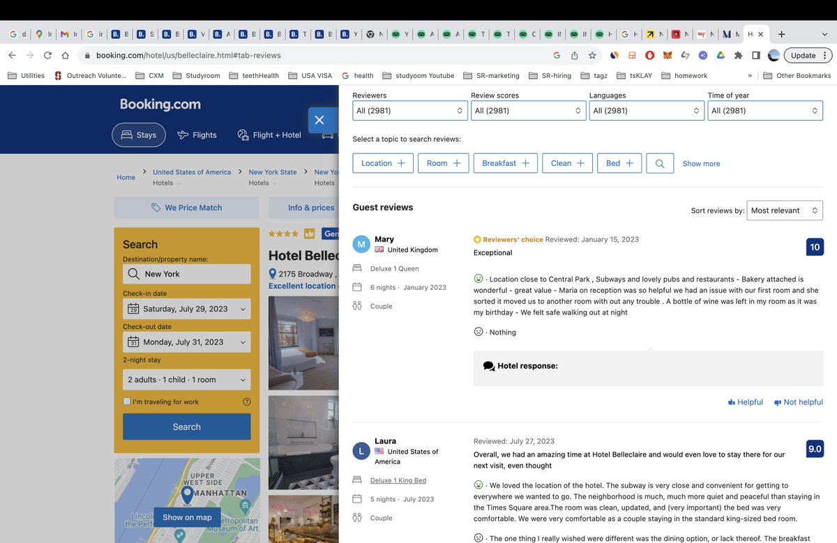The height and width of the screenshot is (543, 837).
Task: Switch to the Info & prices tab
Action: click(311, 208)
